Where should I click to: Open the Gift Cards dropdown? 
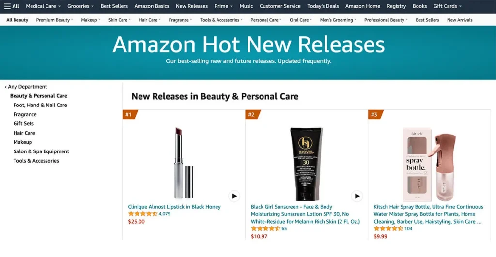[447, 6]
